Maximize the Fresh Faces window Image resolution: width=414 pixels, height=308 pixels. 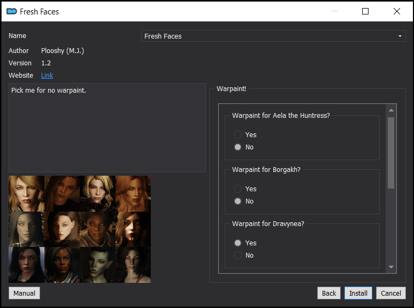point(365,11)
